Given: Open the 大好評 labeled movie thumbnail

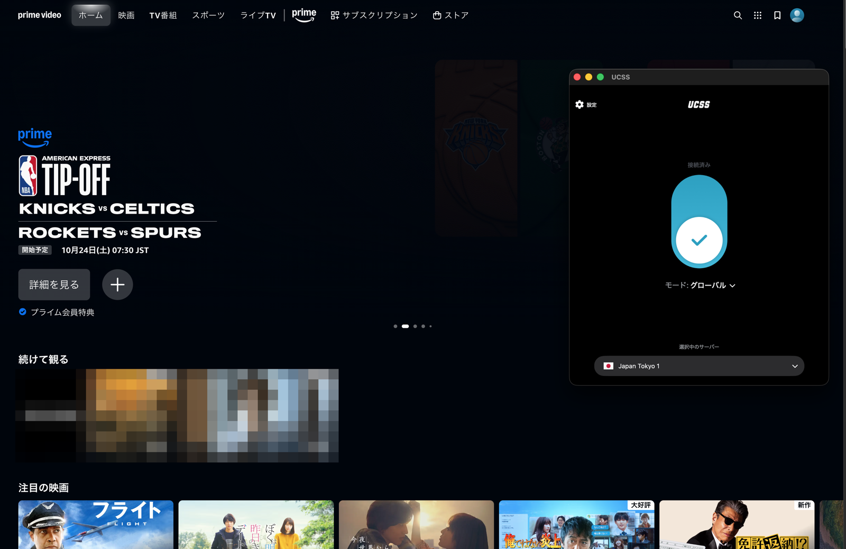Looking at the screenshot, I should pos(576,525).
